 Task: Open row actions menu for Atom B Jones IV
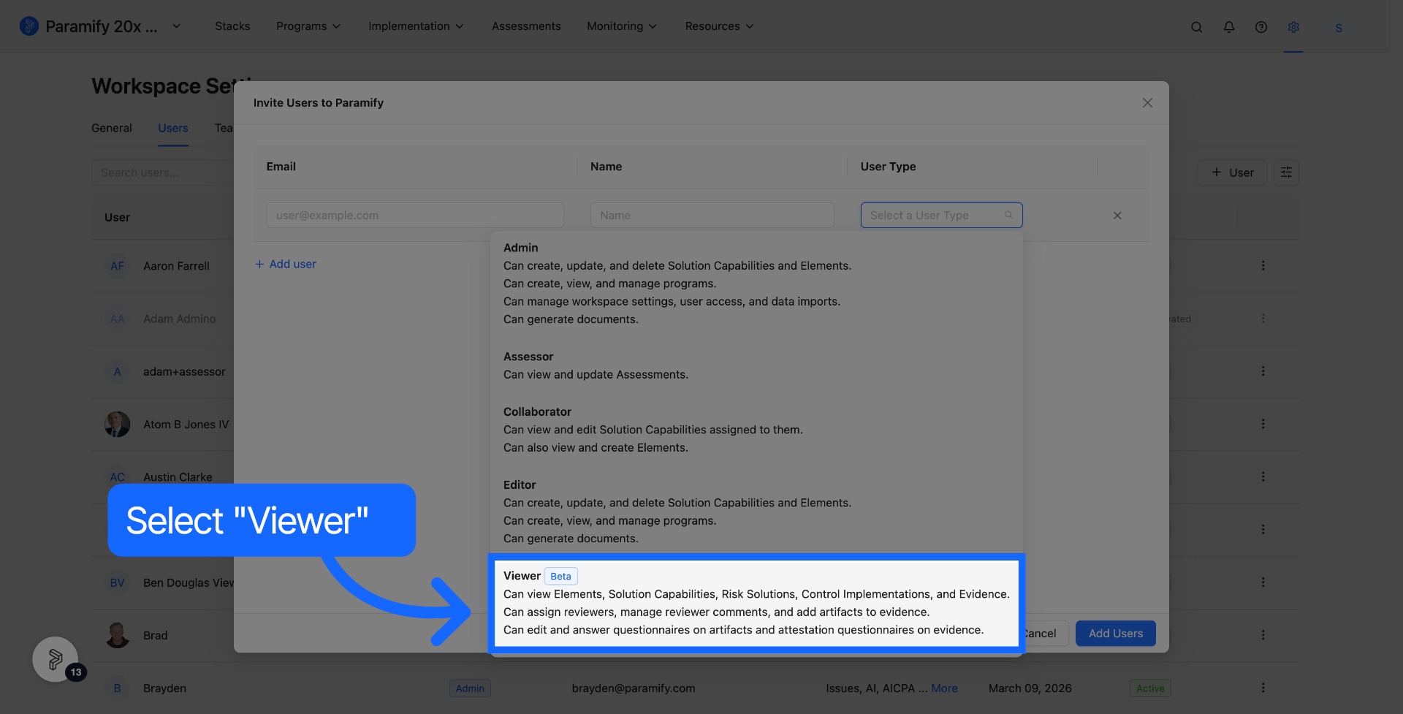[x=1263, y=424]
